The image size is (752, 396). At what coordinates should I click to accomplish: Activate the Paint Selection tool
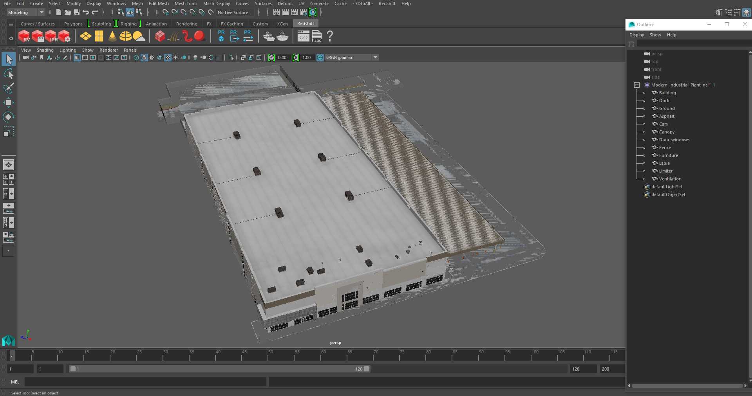point(9,88)
